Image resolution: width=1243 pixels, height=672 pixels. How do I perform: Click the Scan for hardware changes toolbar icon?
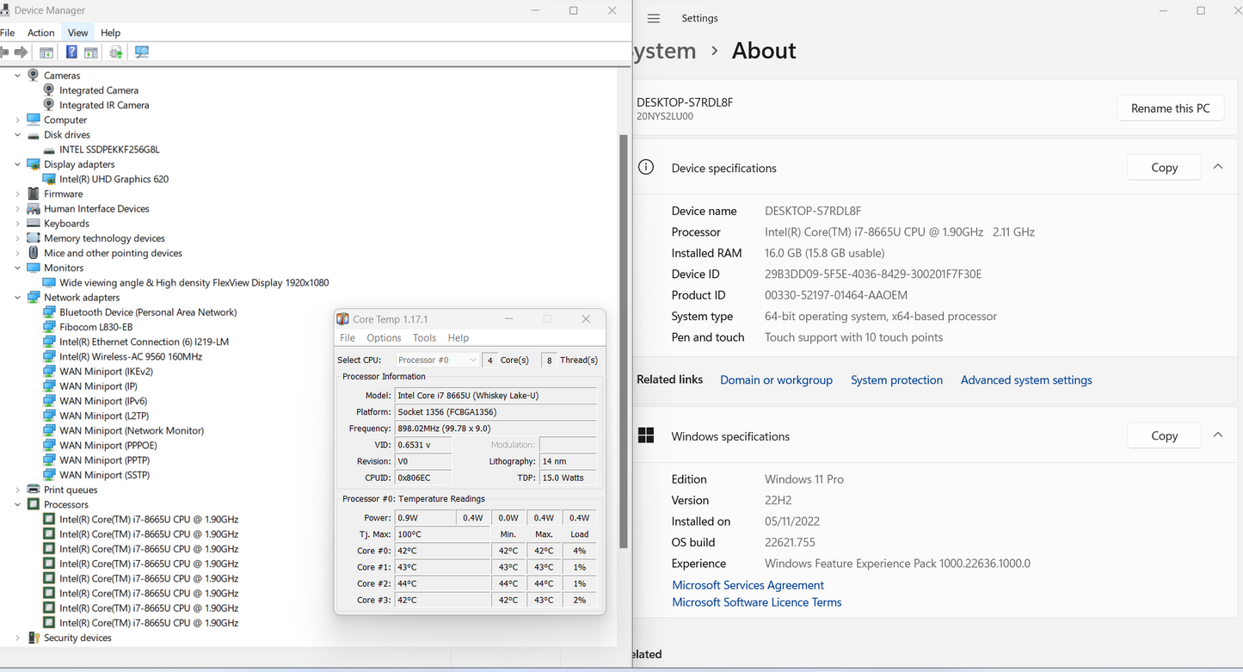[x=142, y=52]
